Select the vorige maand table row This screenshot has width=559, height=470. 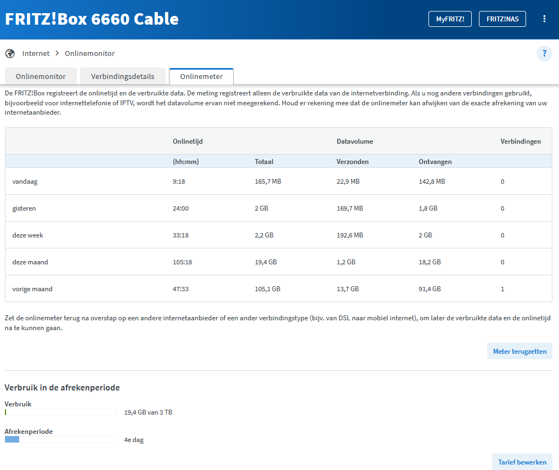click(278, 288)
